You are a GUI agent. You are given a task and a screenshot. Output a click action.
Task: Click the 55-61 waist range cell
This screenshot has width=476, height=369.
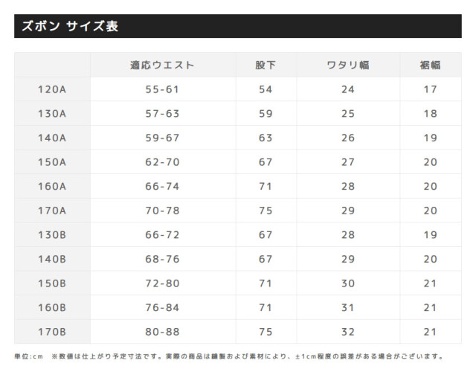click(x=162, y=89)
